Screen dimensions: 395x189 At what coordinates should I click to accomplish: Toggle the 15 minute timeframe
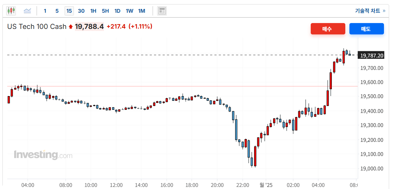point(69,11)
